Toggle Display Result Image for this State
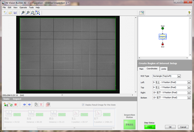The width and height of the screenshot is (194, 132). pos(83,105)
